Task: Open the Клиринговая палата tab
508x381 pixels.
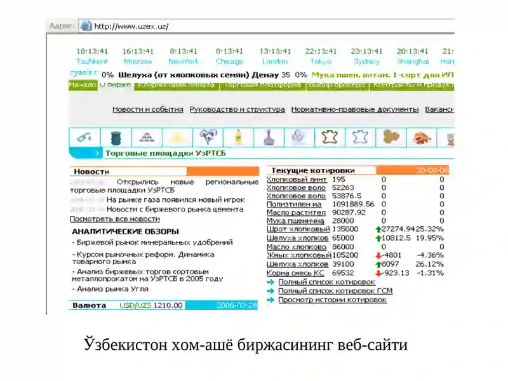Action: click(177, 85)
